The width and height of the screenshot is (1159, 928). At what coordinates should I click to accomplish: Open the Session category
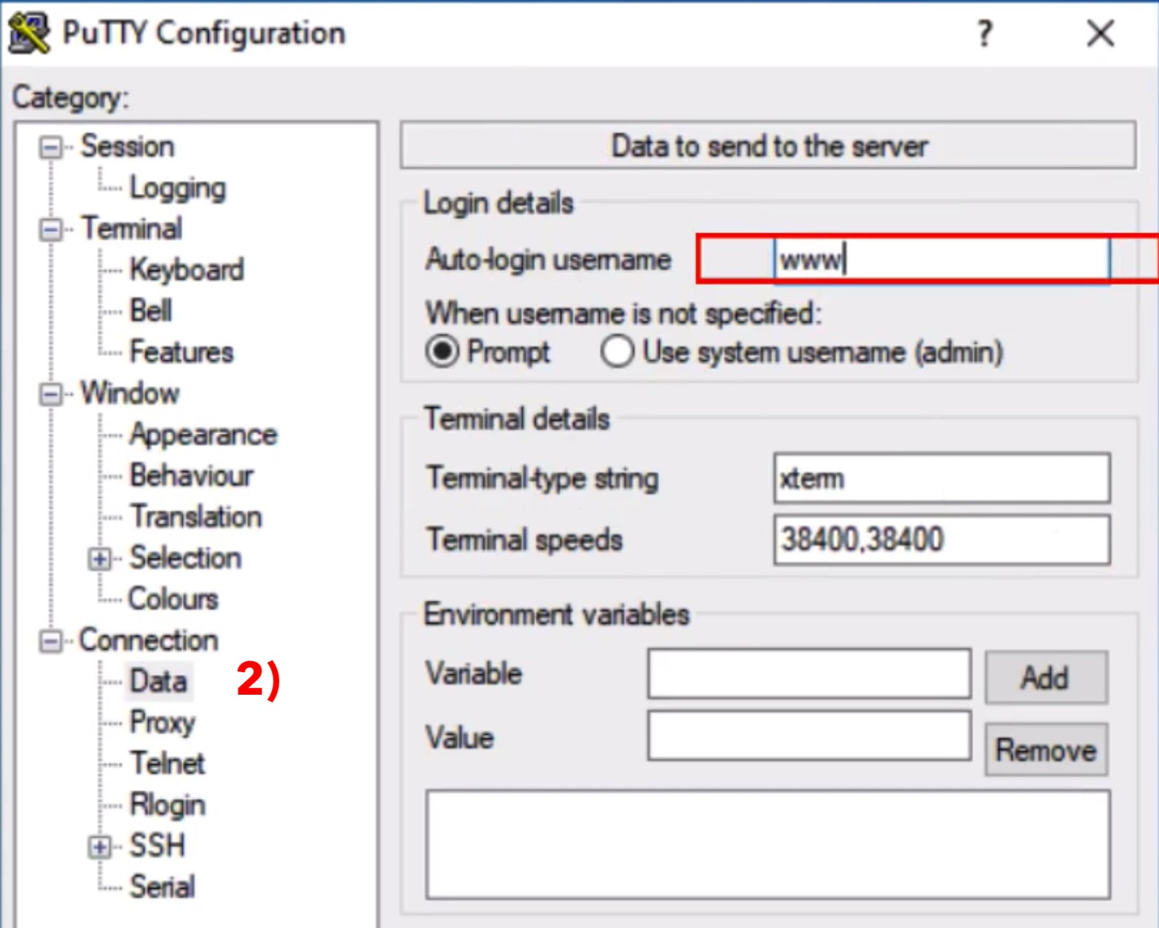[128, 147]
